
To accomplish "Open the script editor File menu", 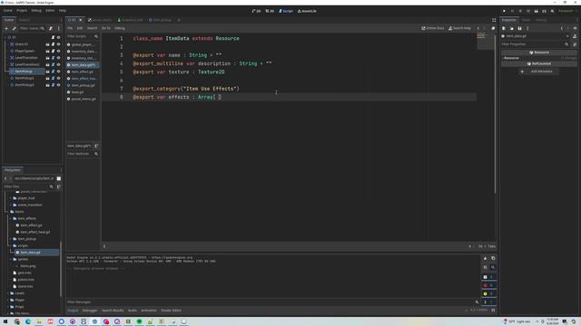I will (70, 28).
